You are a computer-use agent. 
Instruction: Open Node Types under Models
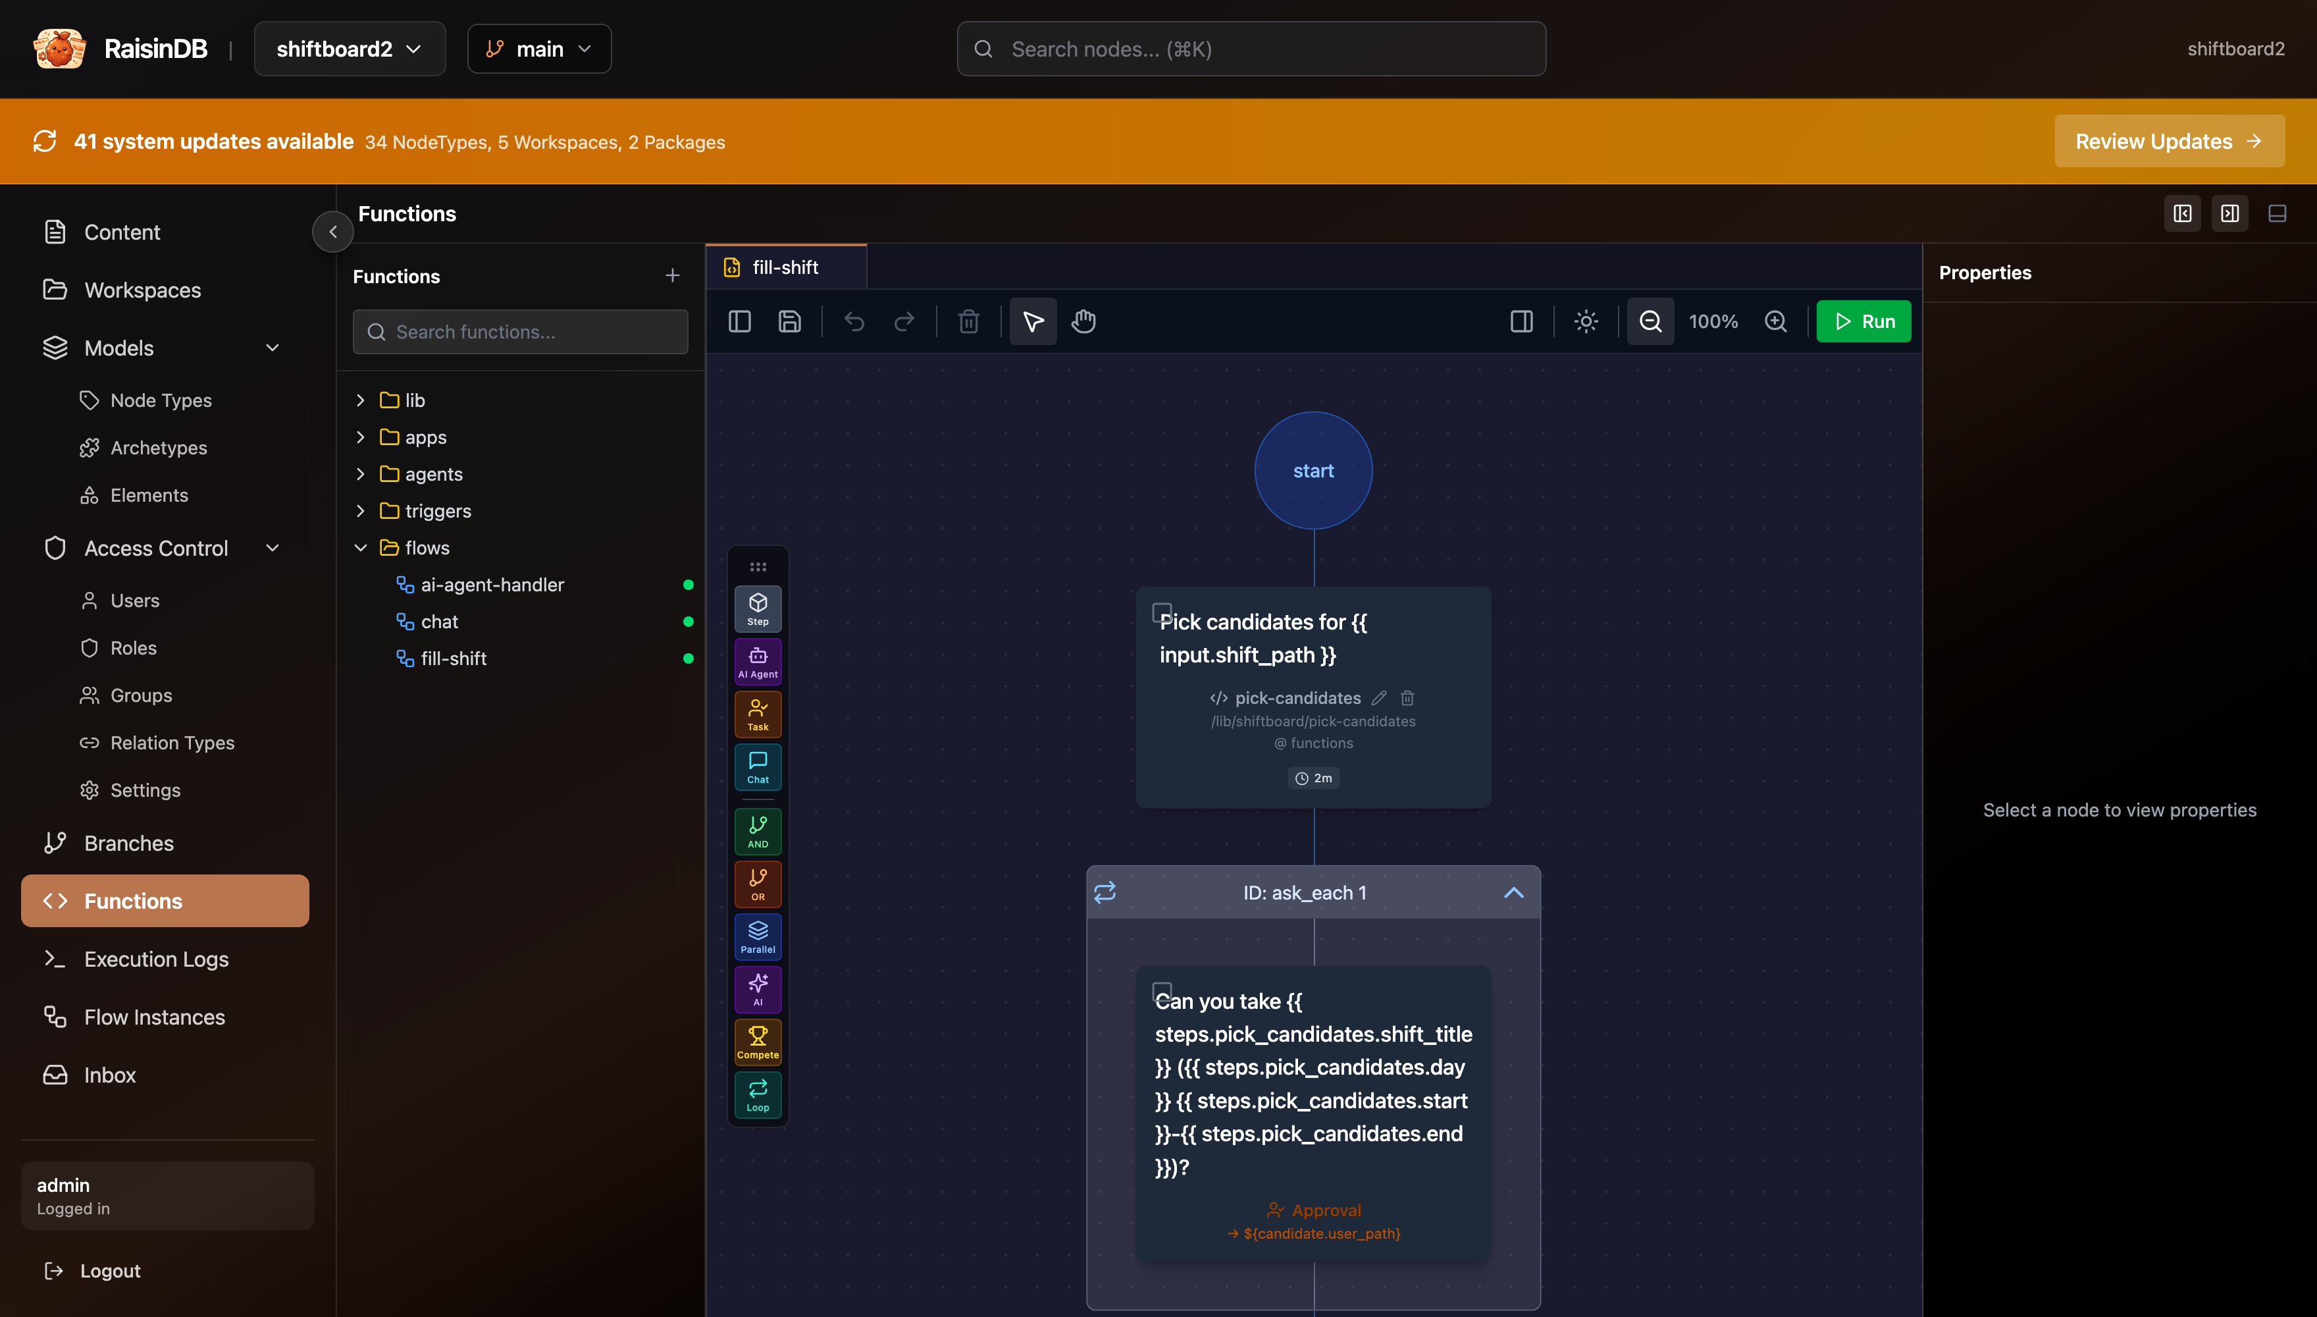(x=161, y=400)
